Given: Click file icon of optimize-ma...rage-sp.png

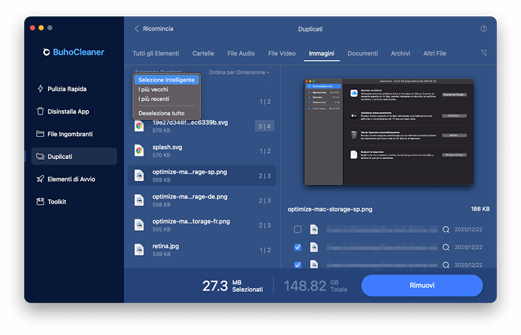Looking at the screenshot, I should tap(139, 175).
